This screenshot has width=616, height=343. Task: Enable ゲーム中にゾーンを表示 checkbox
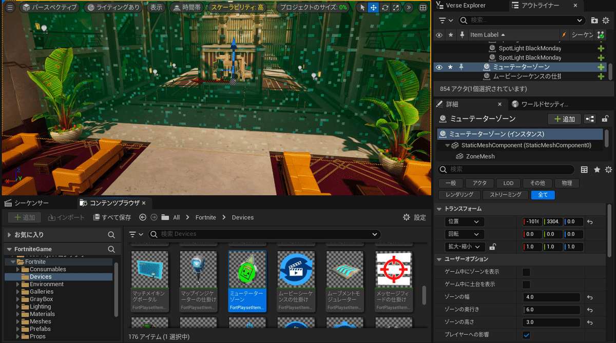(526, 272)
